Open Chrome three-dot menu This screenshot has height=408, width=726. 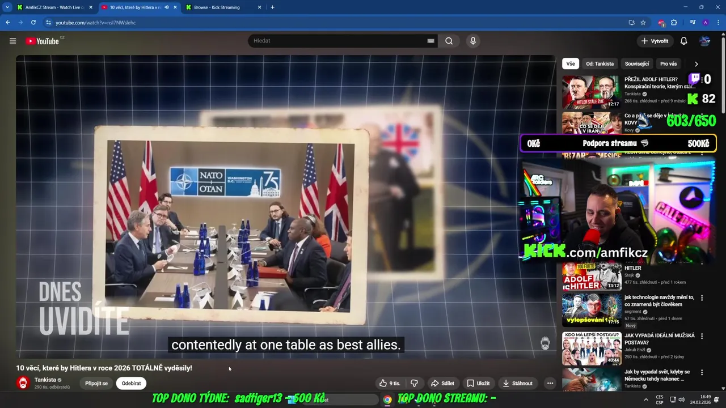[x=717, y=23]
